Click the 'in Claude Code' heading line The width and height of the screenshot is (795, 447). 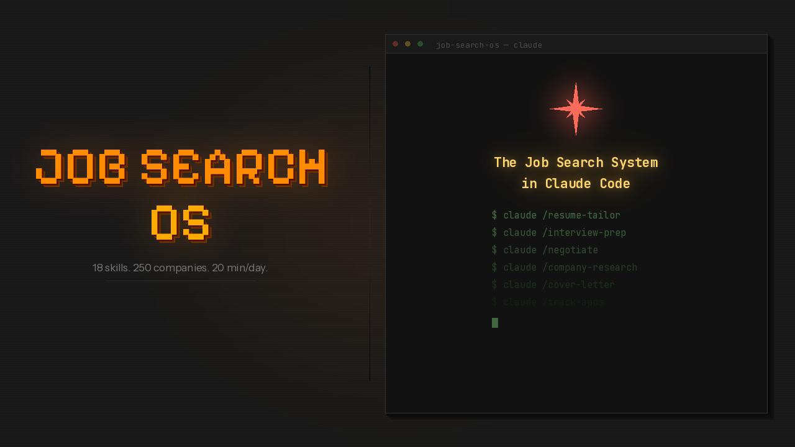click(576, 184)
